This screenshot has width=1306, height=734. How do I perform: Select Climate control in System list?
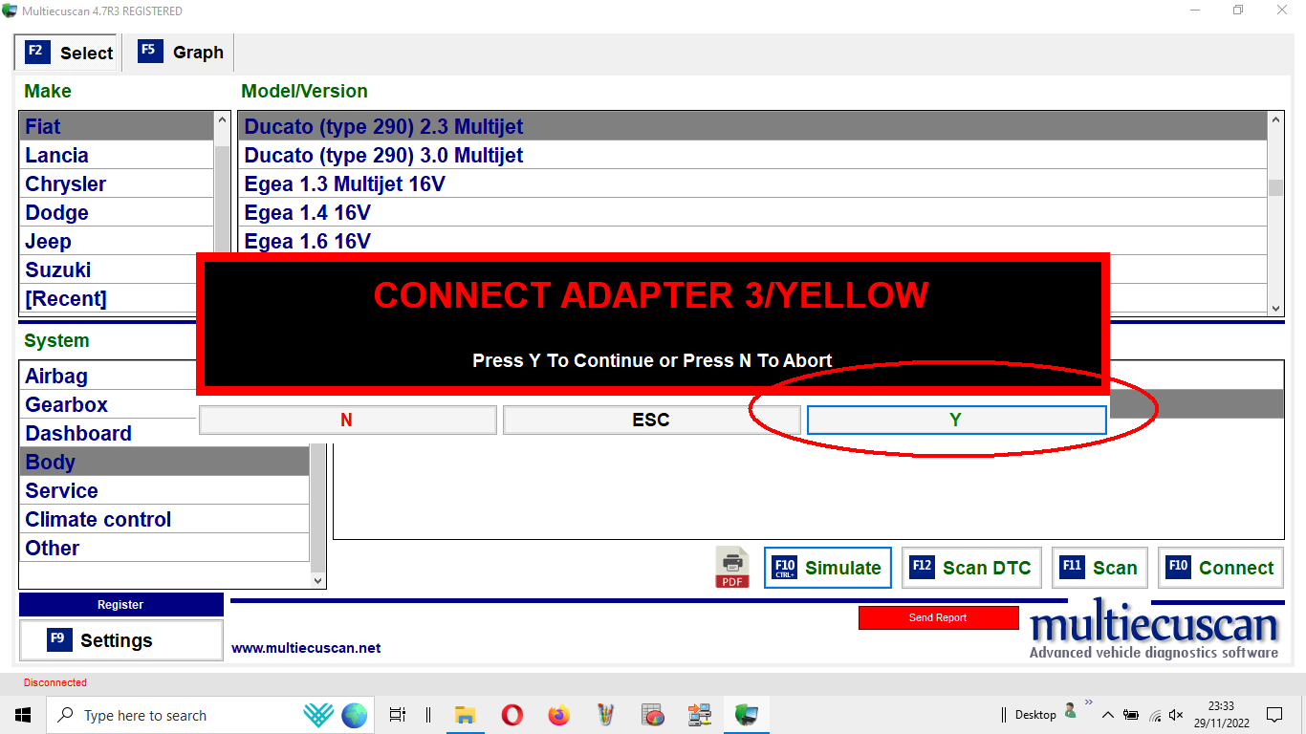(x=164, y=519)
